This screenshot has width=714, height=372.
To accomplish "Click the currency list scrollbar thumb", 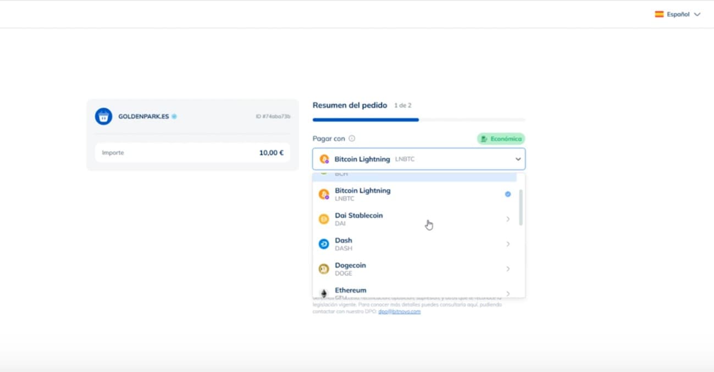I will coord(521,207).
